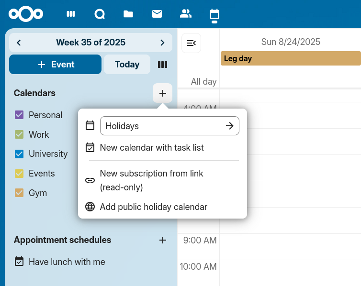This screenshot has width=361, height=286.
Task: Choose New calendar with task list
Action: coord(152,148)
